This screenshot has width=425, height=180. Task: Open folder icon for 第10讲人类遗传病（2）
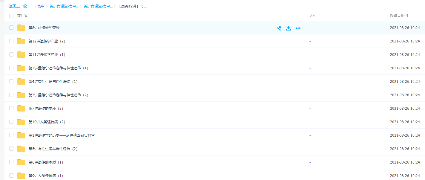(21, 122)
